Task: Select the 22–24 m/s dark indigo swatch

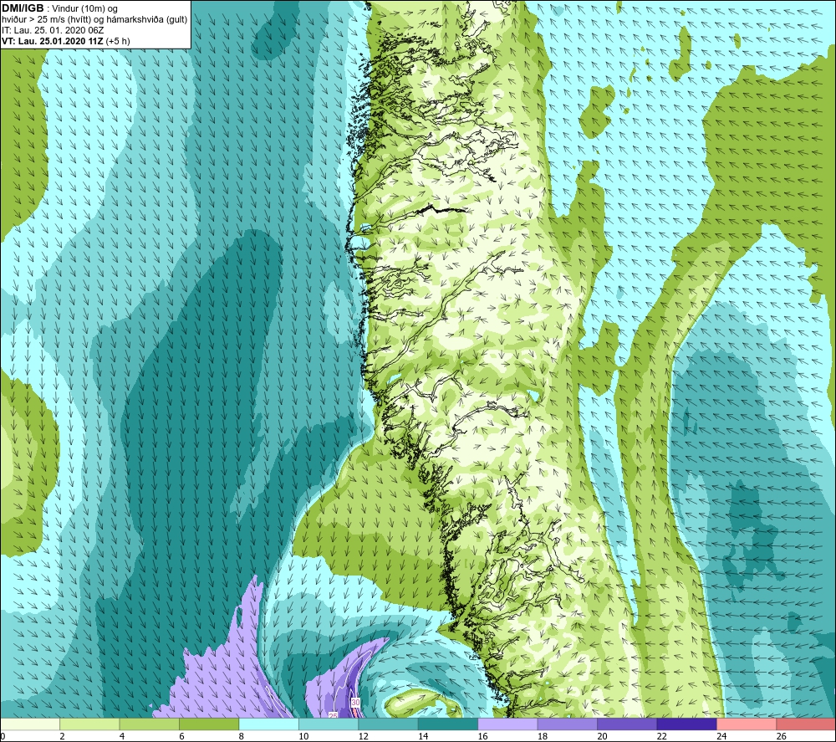Action: pos(686,724)
